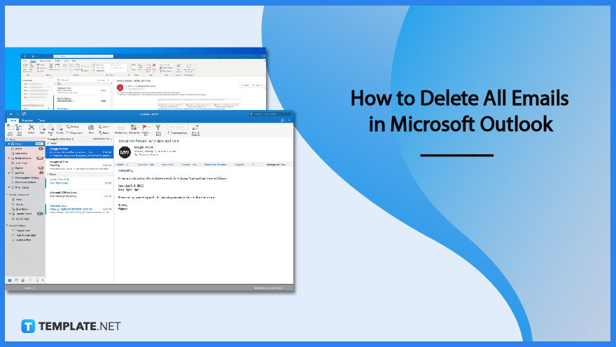Image resolution: width=616 pixels, height=347 pixels.
Task: Click the red Follow Up flag icon
Action: 146,128
